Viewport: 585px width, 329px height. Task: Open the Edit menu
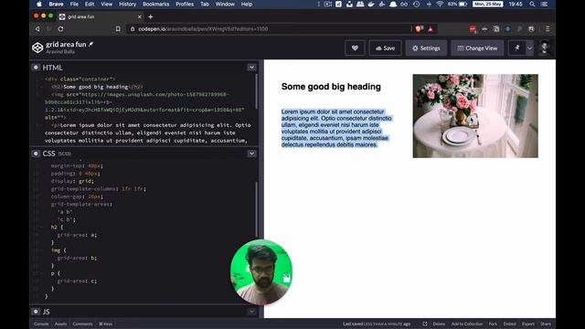(90, 4)
